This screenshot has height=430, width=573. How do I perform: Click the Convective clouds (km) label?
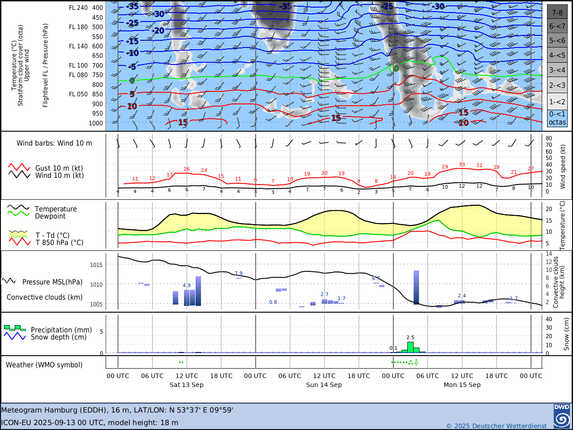pyautogui.click(x=44, y=297)
